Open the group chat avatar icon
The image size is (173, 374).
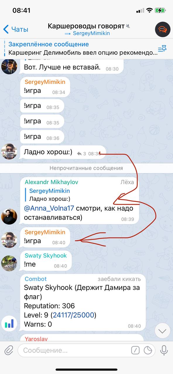pyautogui.click(x=163, y=29)
